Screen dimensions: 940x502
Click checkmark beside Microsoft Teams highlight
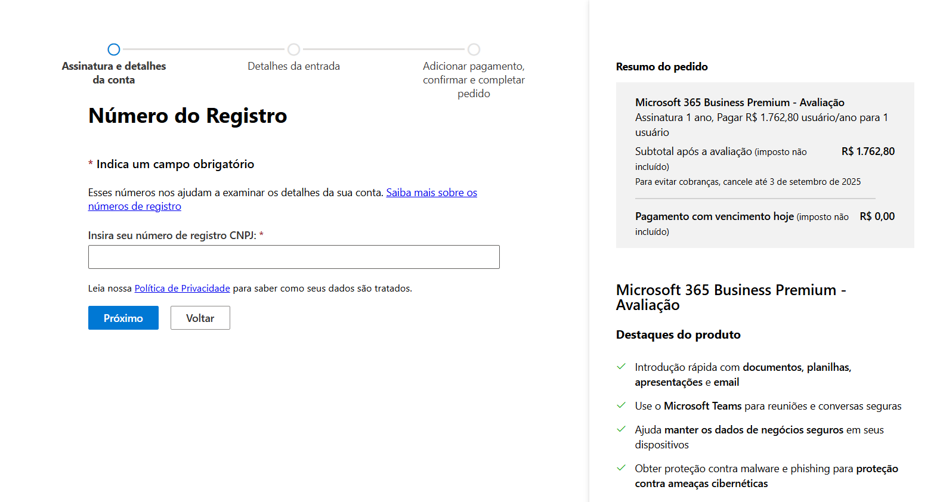[x=621, y=405]
